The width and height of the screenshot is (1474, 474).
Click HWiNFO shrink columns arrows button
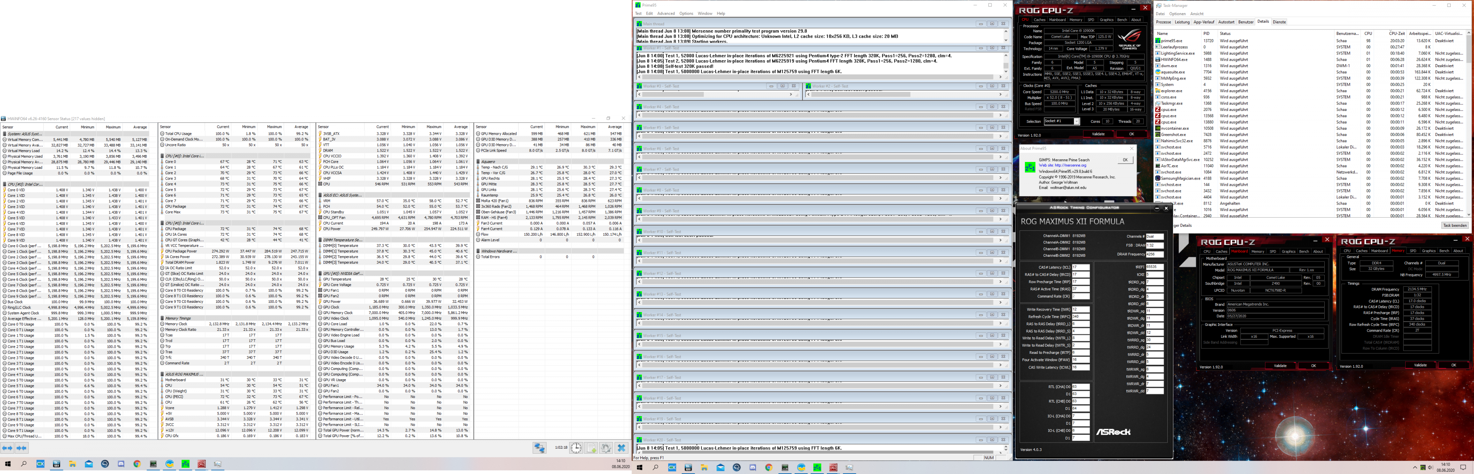click(22, 448)
